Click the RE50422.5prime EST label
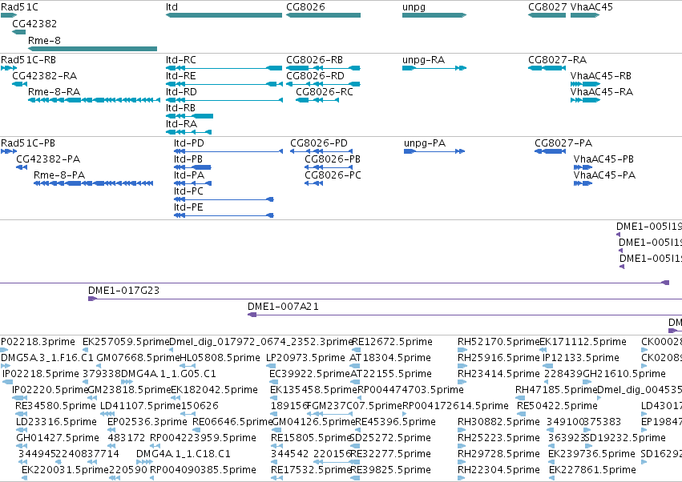The width and height of the screenshot is (682, 482). coord(557,406)
